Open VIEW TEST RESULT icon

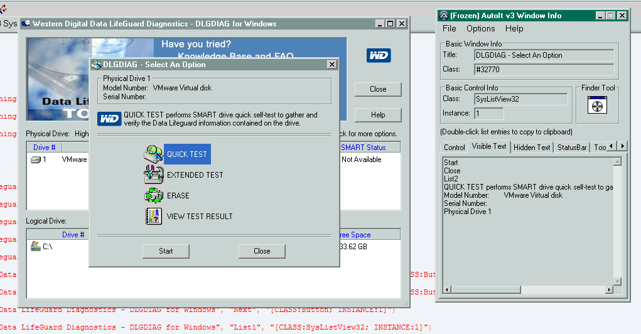click(154, 217)
